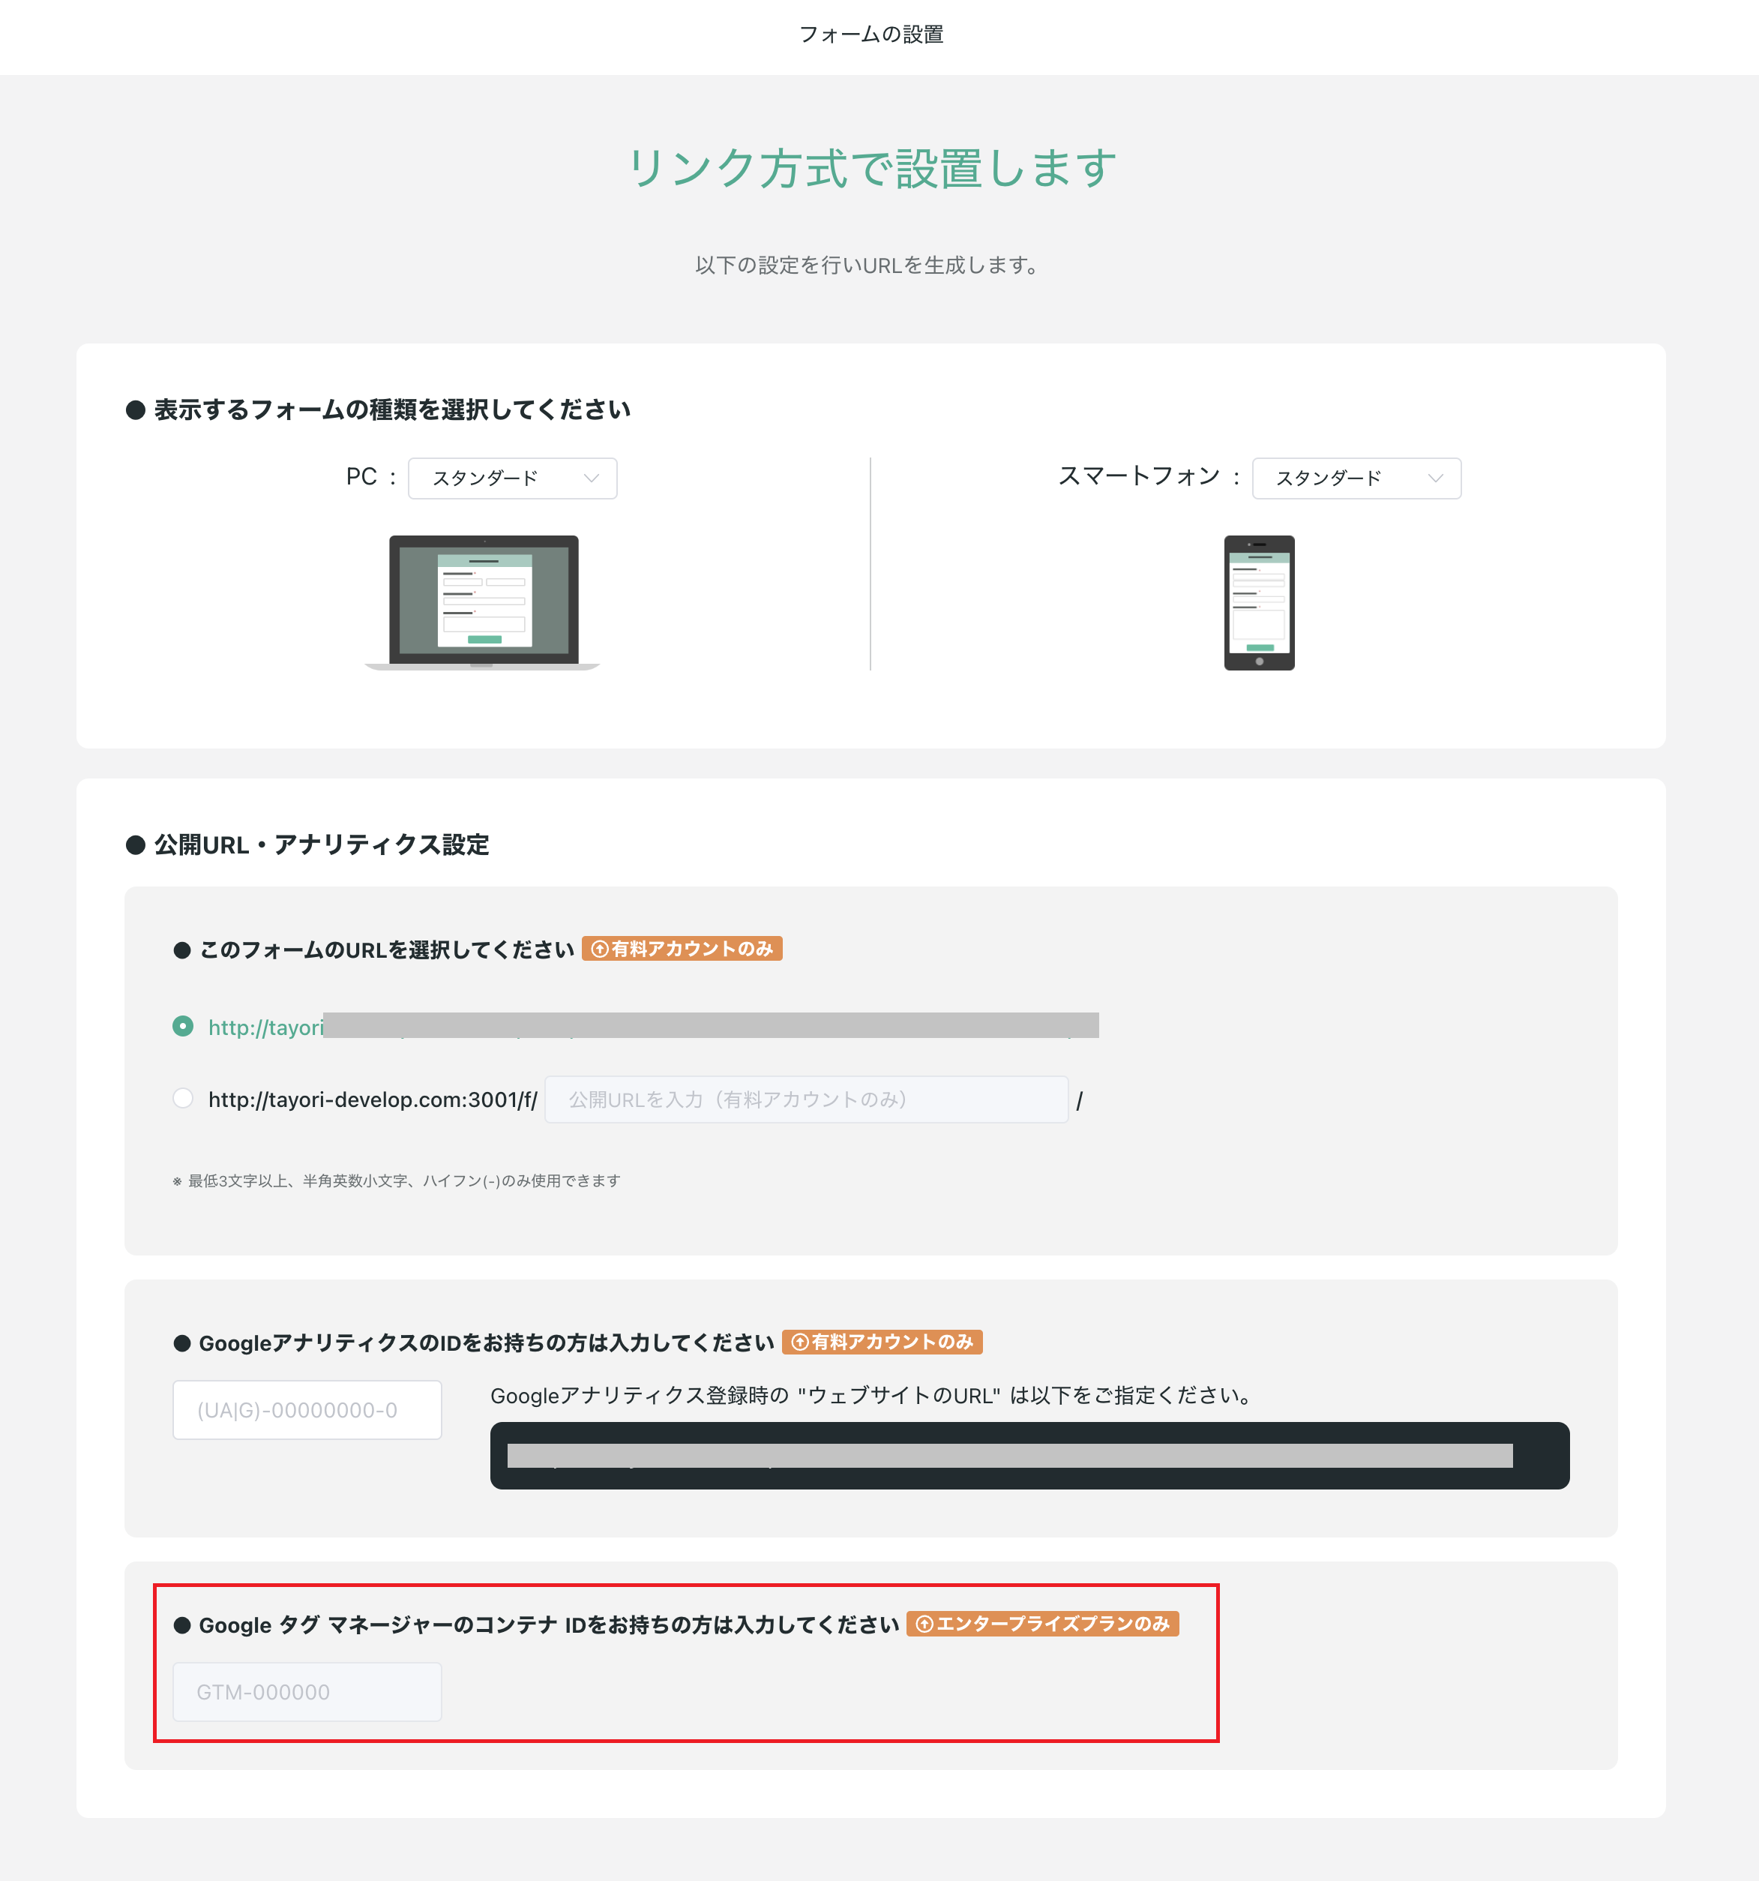Select the custom public URL radio button

click(182, 1097)
